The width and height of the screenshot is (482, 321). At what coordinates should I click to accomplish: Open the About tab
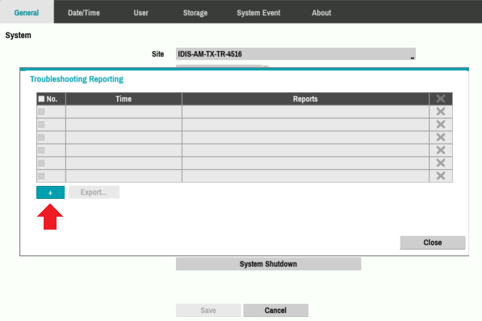321,13
